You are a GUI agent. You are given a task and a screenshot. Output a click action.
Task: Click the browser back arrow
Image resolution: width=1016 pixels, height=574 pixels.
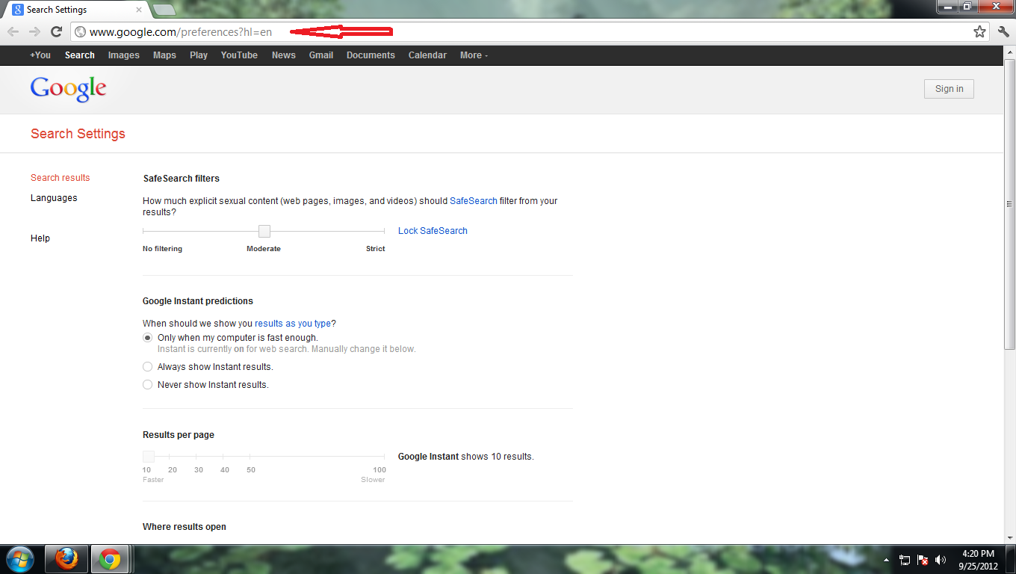pos(13,31)
